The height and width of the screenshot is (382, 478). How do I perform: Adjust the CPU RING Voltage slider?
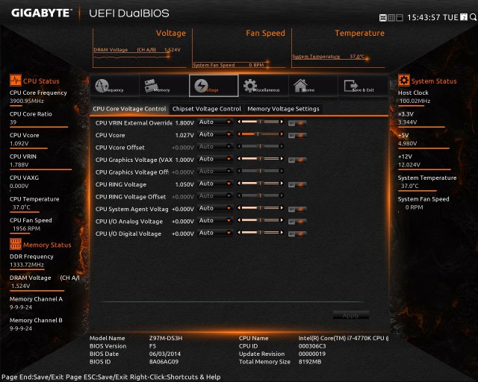[x=261, y=184]
